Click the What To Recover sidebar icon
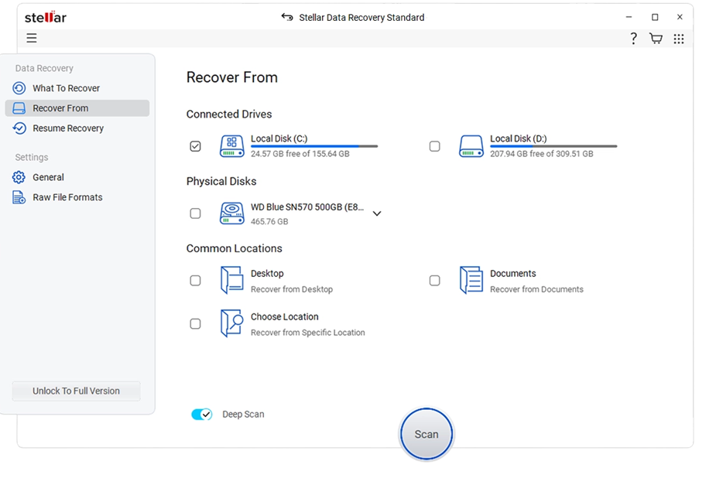 click(19, 88)
